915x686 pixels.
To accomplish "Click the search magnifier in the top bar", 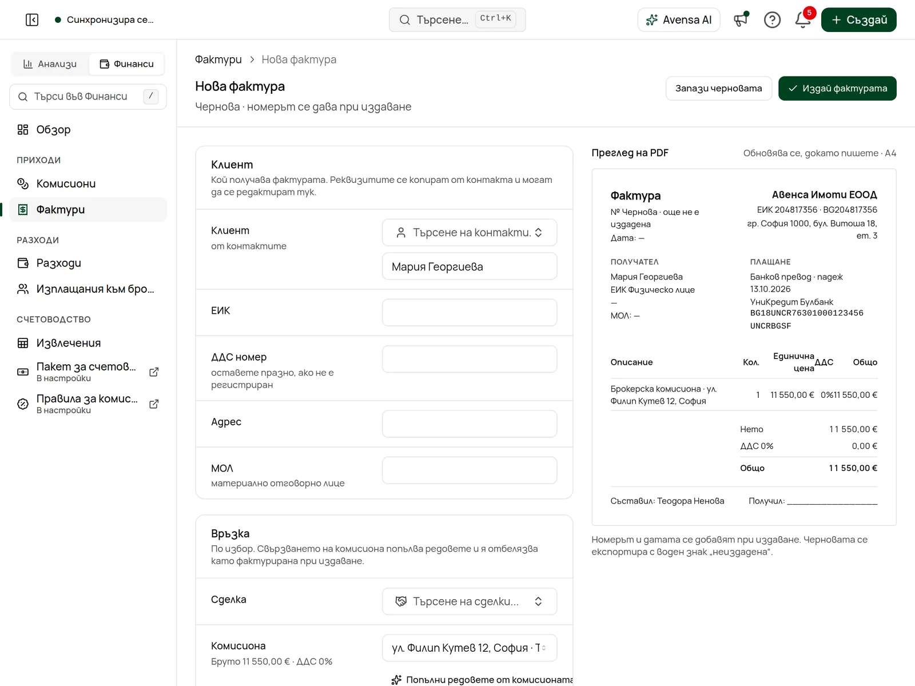I will coord(405,20).
